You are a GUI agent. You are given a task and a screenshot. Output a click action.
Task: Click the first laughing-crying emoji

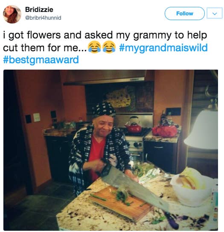[x=94, y=47]
